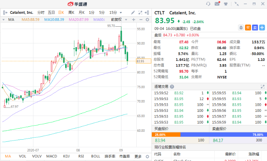Switch to 分时 intraday chart

click(41, 12)
